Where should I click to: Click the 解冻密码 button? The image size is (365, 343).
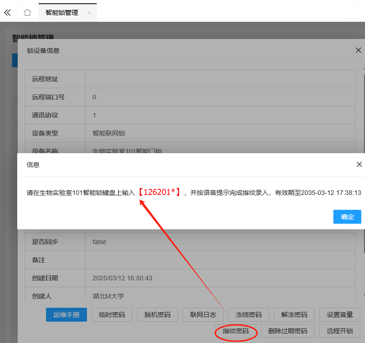coord(294,315)
